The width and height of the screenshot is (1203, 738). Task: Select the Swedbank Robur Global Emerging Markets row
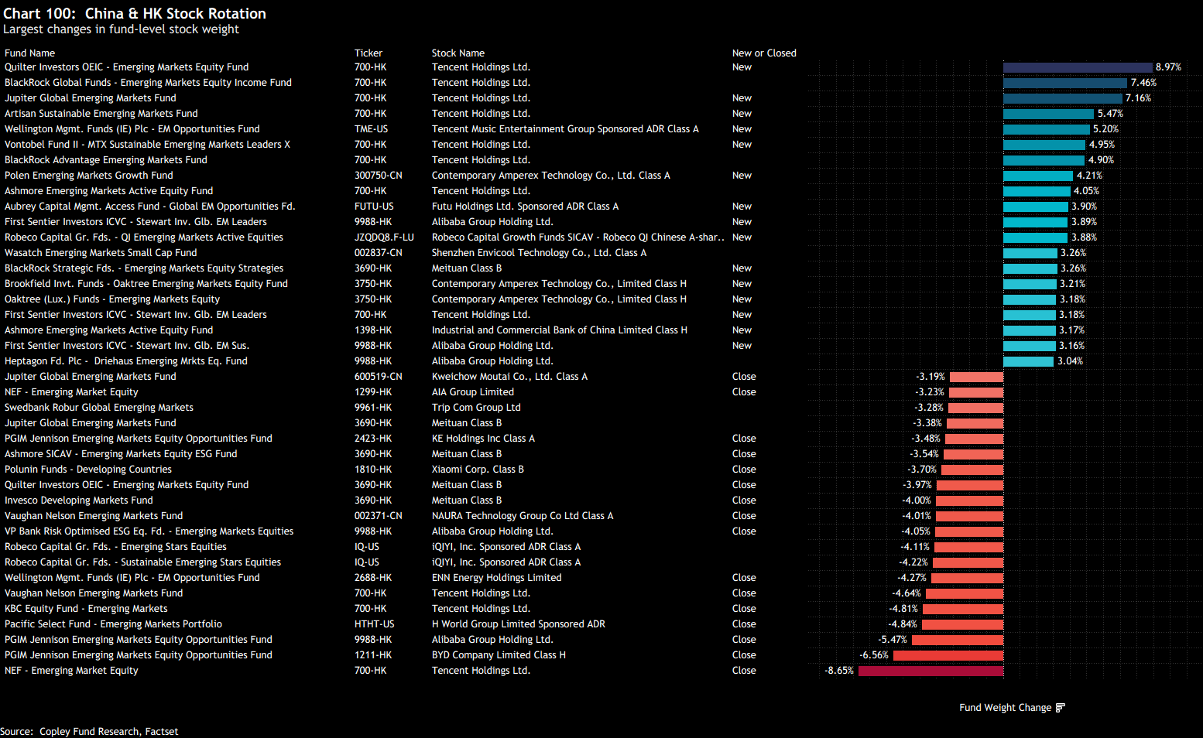(99, 408)
